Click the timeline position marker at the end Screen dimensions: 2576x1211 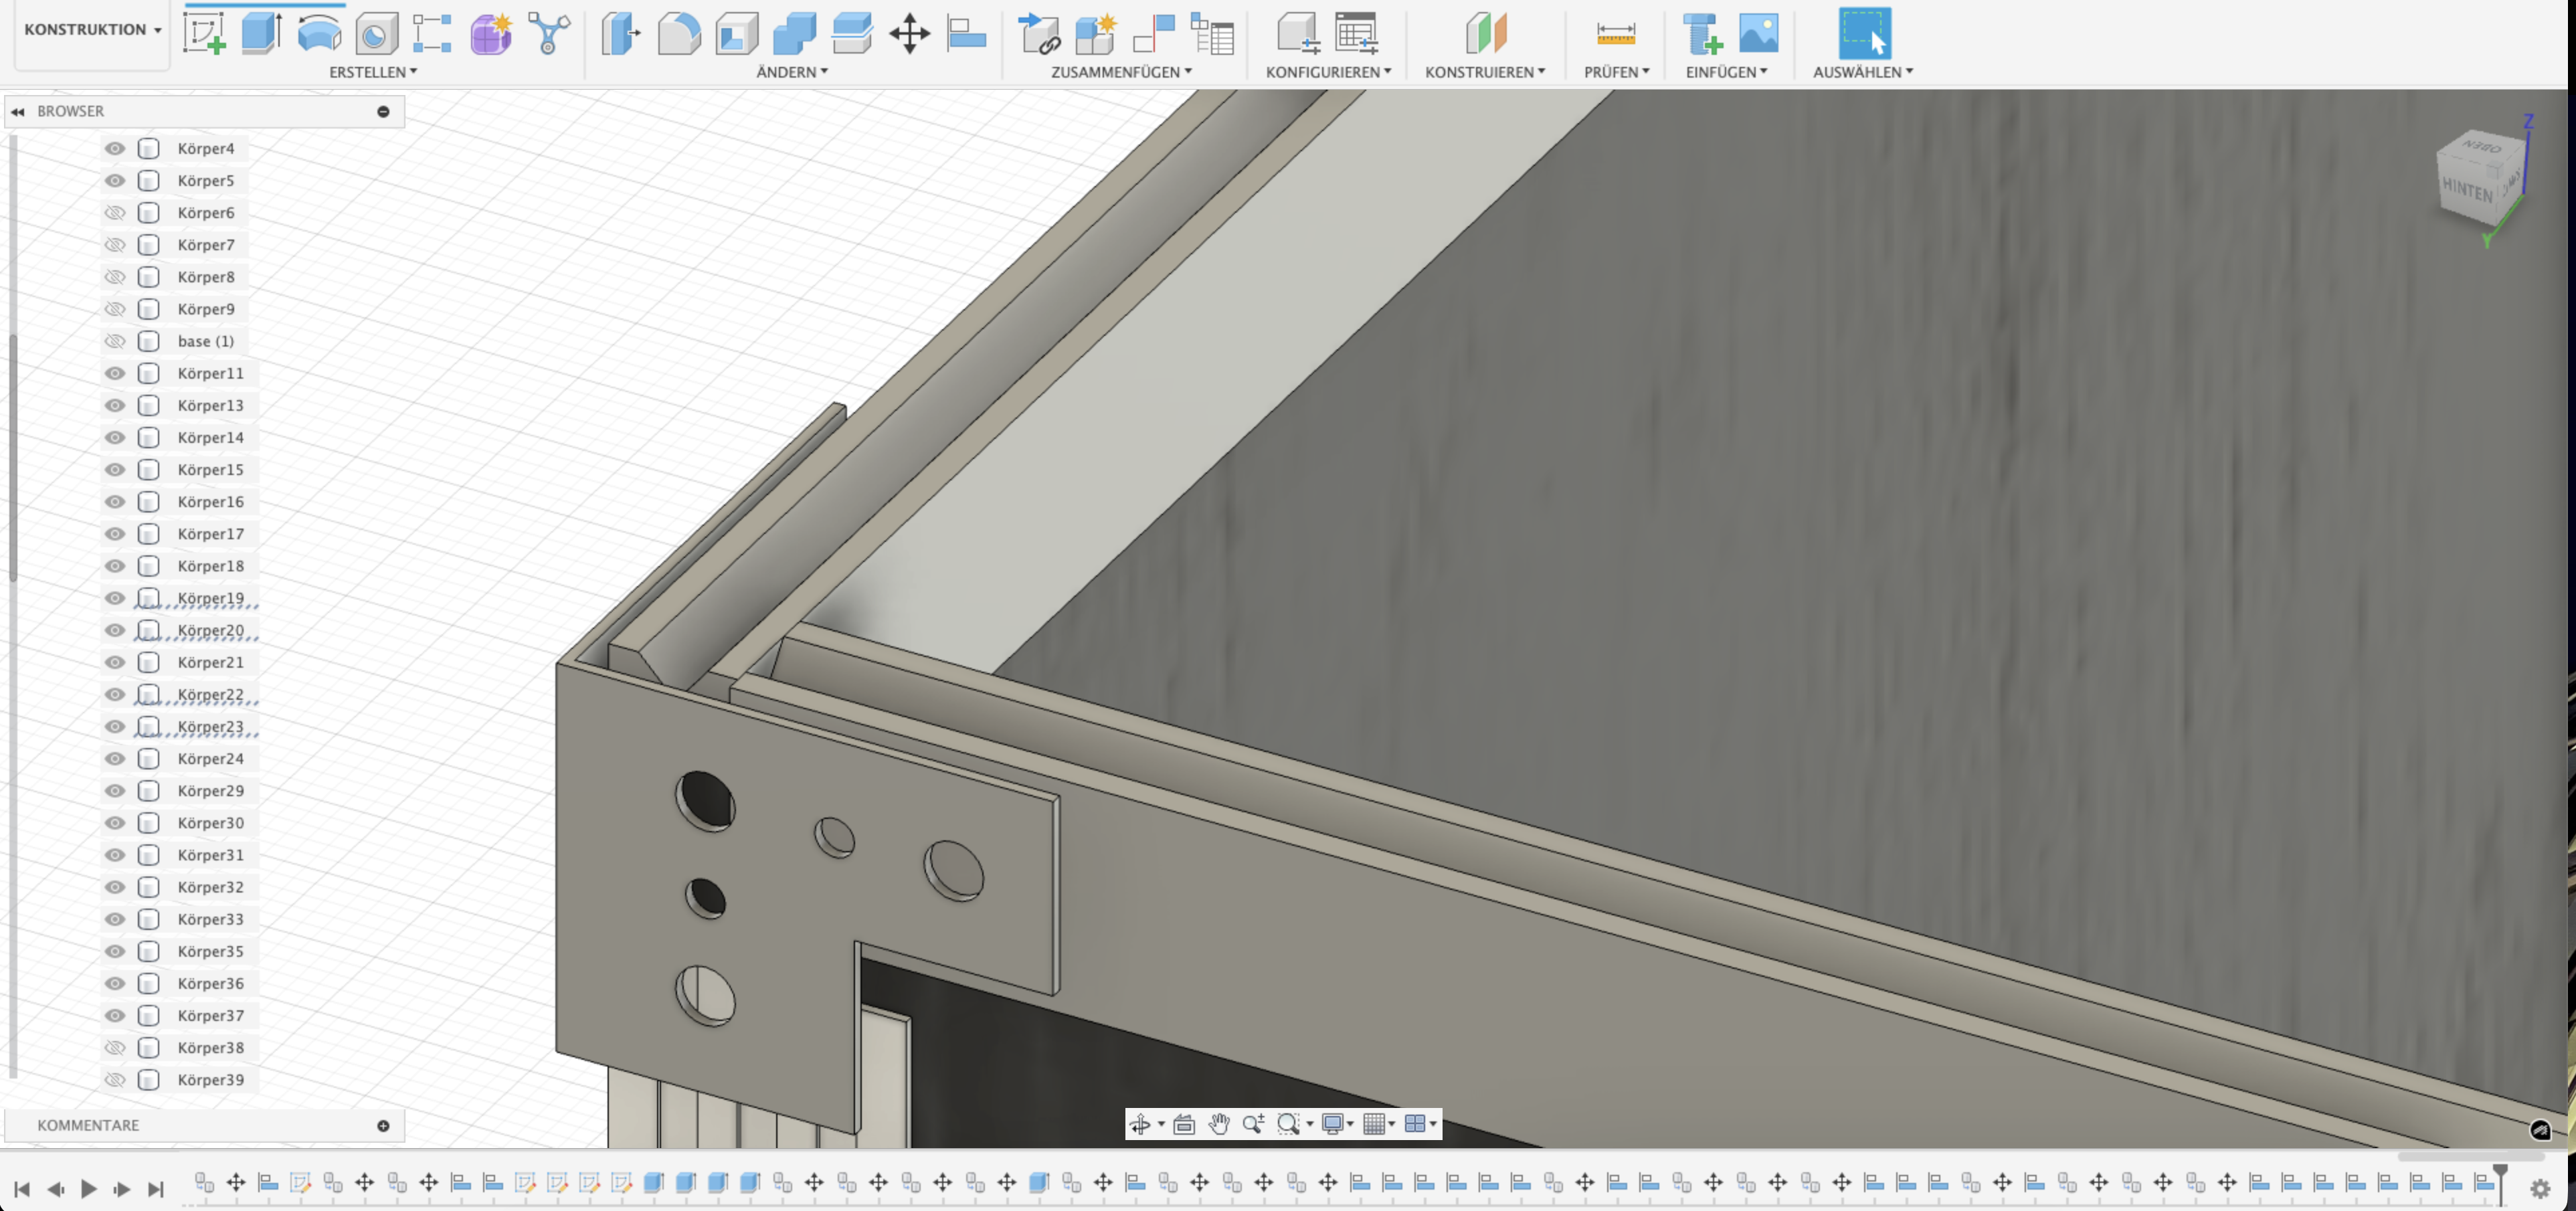(2500, 1172)
